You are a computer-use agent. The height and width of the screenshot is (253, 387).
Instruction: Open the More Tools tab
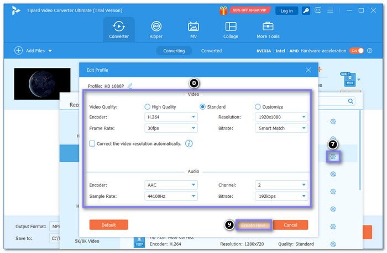pyautogui.click(x=268, y=30)
